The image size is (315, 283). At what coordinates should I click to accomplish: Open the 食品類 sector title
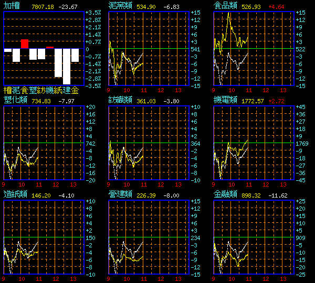225,6
